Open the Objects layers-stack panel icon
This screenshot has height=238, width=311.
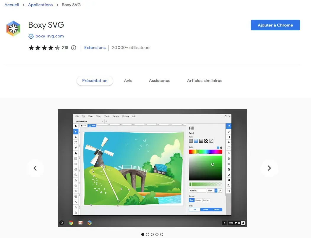[229, 158]
